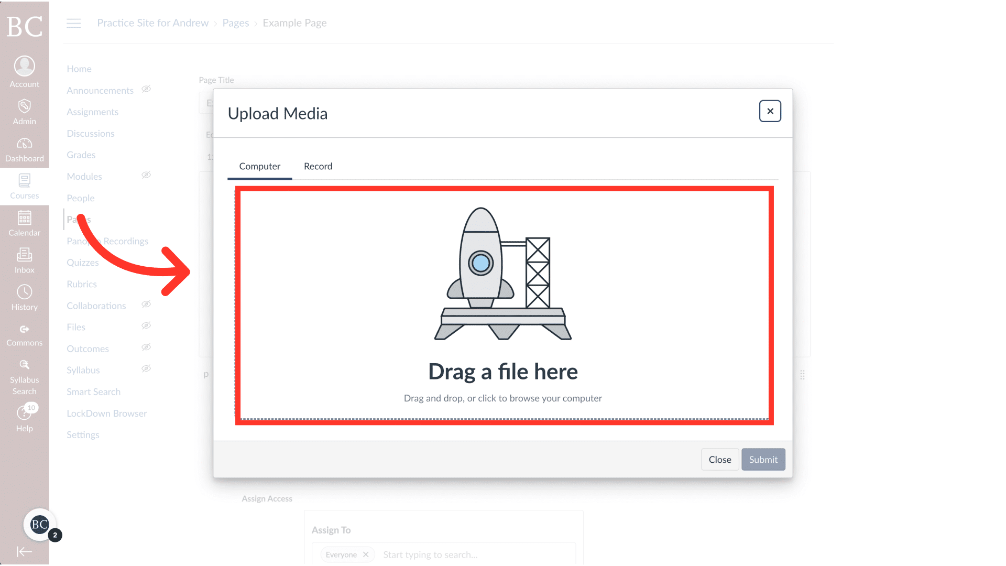
Task: Toggle visibility for the Files section
Action: tap(146, 325)
